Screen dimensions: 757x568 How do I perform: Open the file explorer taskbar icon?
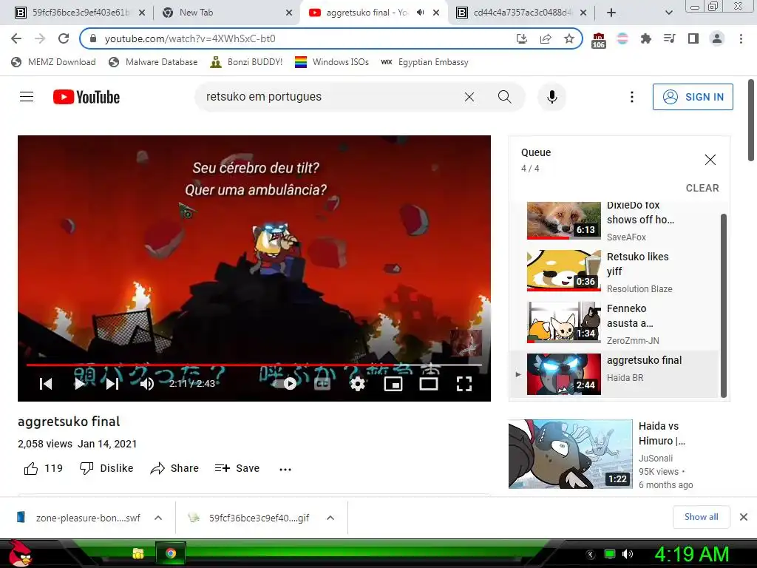click(138, 553)
